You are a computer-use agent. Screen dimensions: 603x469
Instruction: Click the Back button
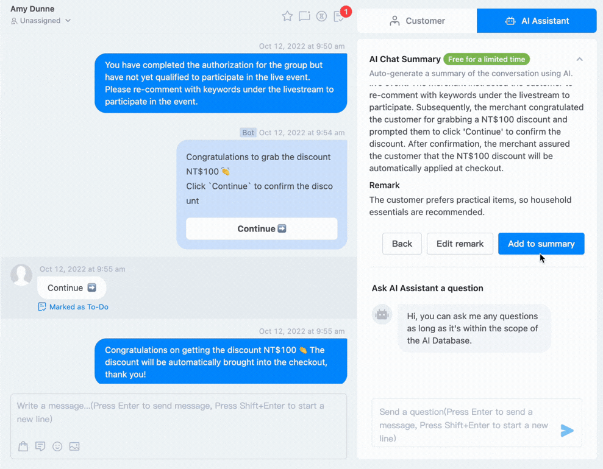coord(402,244)
